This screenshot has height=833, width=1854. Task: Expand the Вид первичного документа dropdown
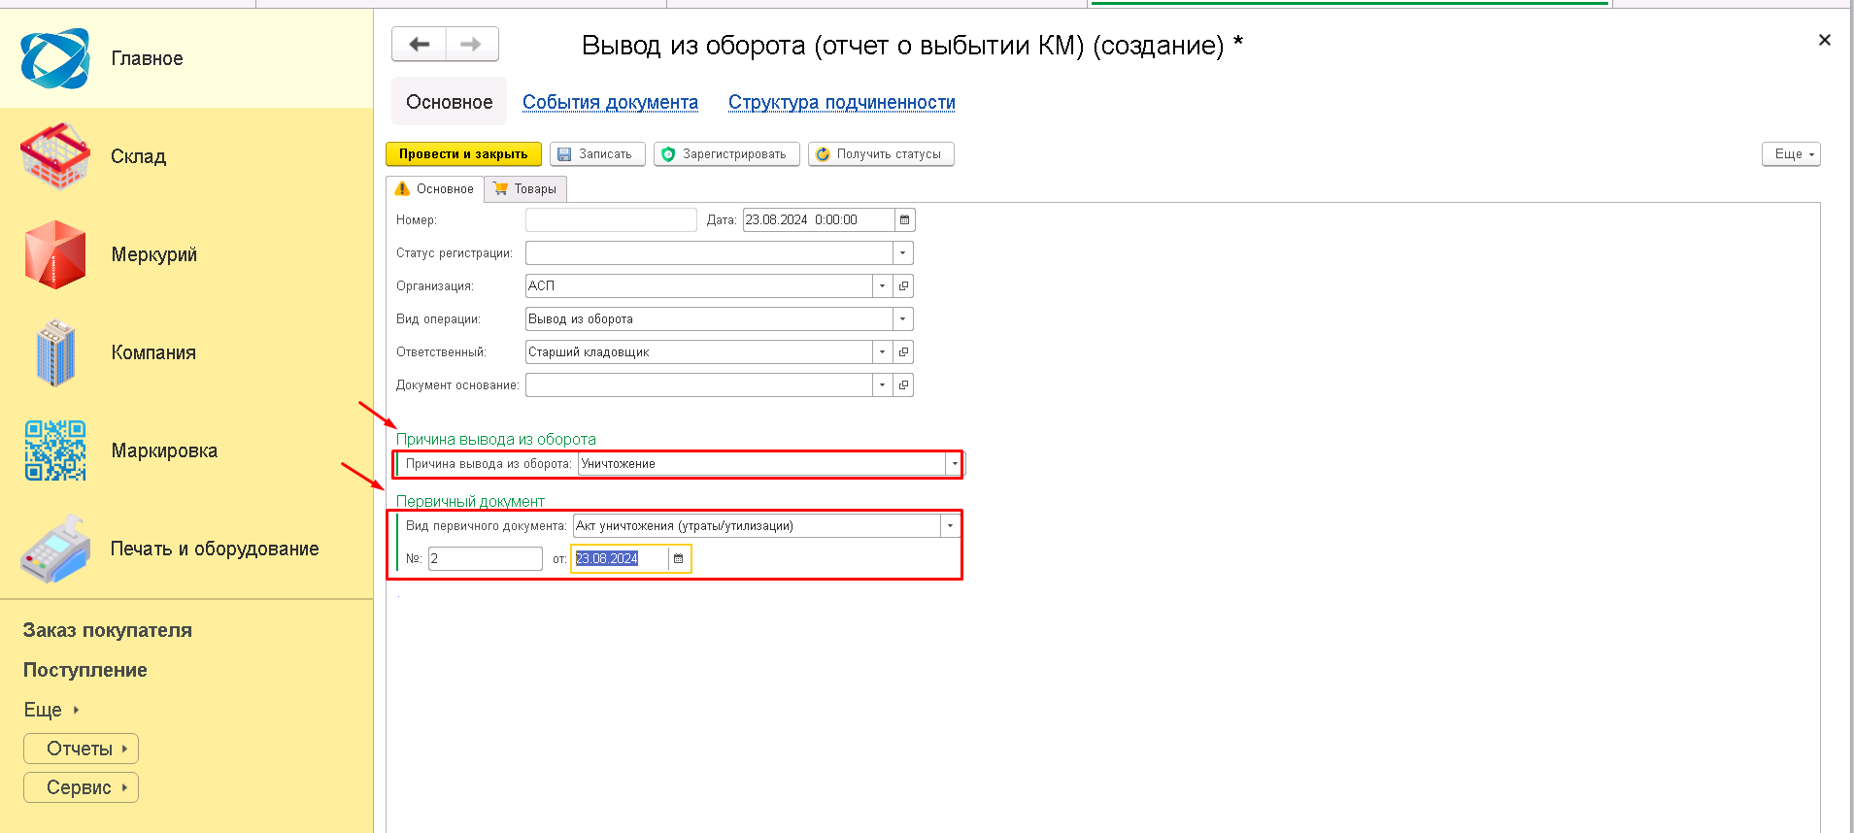click(950, 526)
